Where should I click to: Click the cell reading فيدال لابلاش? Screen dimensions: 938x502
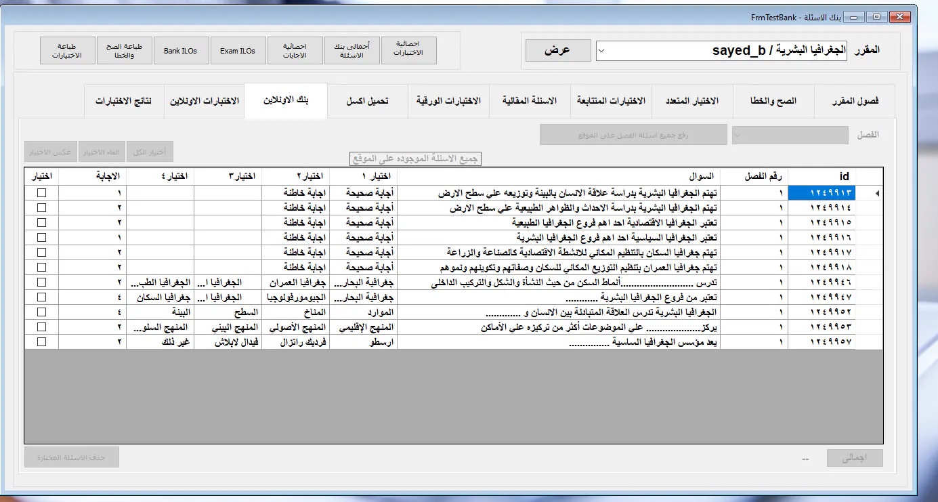click(x=228, y=342)
